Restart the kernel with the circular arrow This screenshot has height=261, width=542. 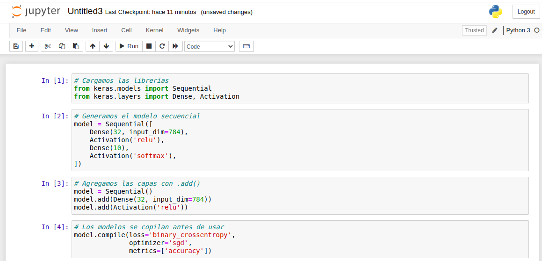coord(162,46)
